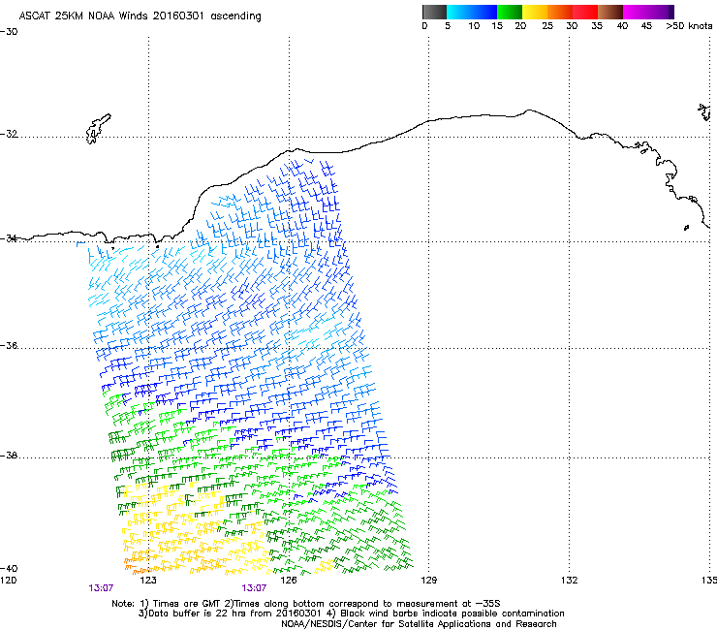Click latitude label '-32' on left axis
Screen dimensions: 717x630
point(9,134)
